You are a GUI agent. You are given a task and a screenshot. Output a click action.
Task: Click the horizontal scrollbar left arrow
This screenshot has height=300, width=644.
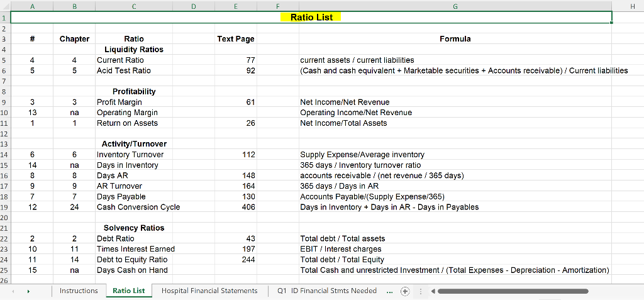coord(433,291)
